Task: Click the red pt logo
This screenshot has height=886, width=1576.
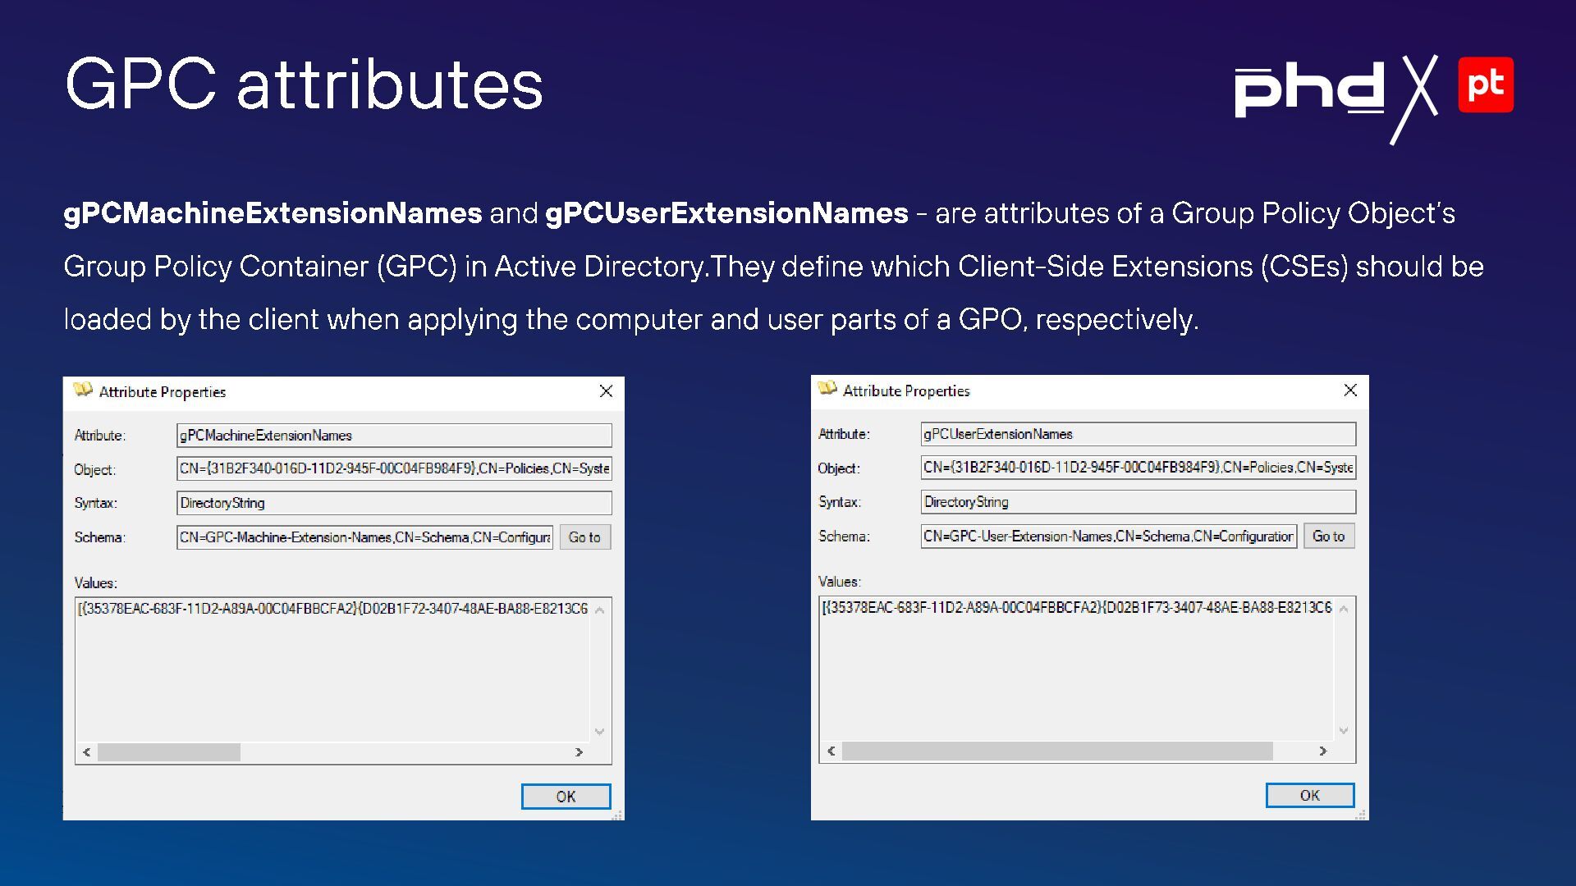Action: click(1485, 84)
